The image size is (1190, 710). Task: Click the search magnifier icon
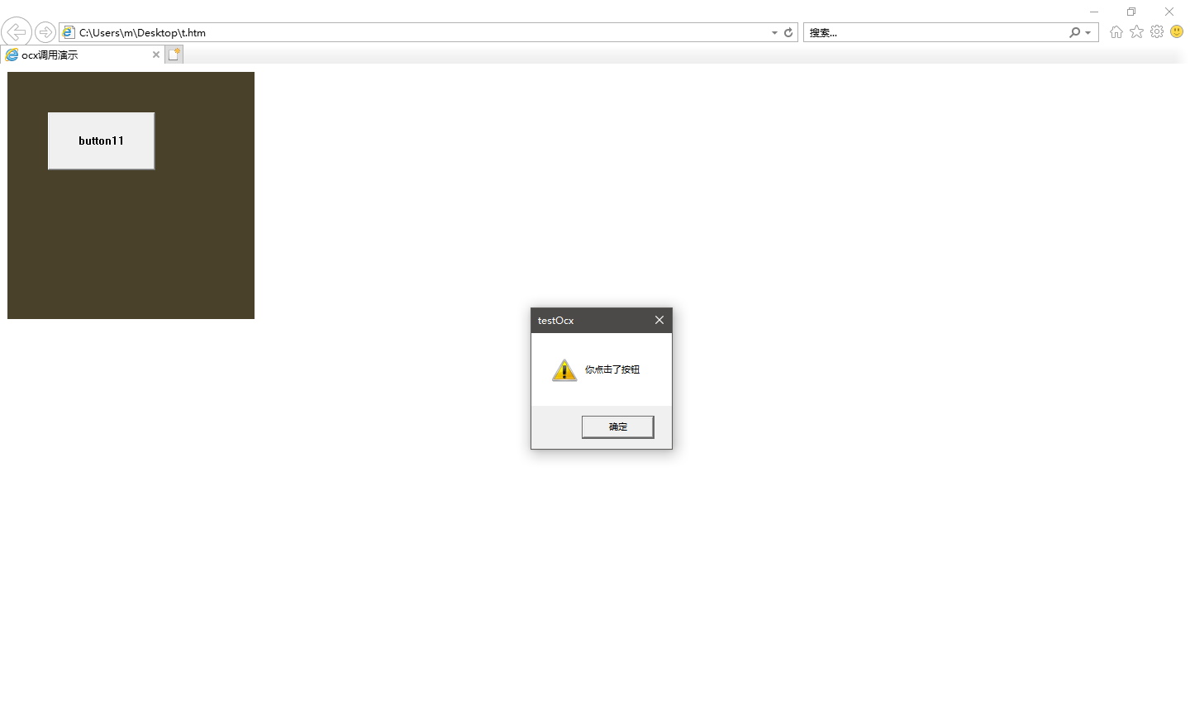[x=1074, y=32]
